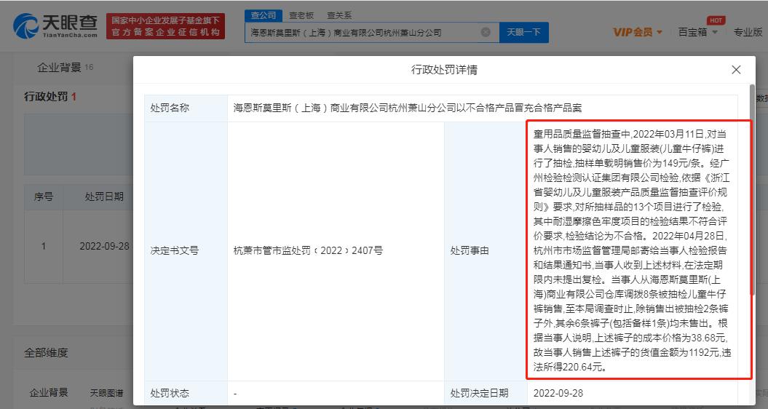Viewport: 768px width, 409px height.
Task: Click the 决定书文号 label cell
Action: coord(186,251)
